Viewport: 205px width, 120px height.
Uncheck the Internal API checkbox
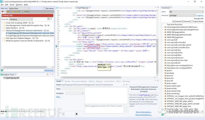tap(183, 21)
